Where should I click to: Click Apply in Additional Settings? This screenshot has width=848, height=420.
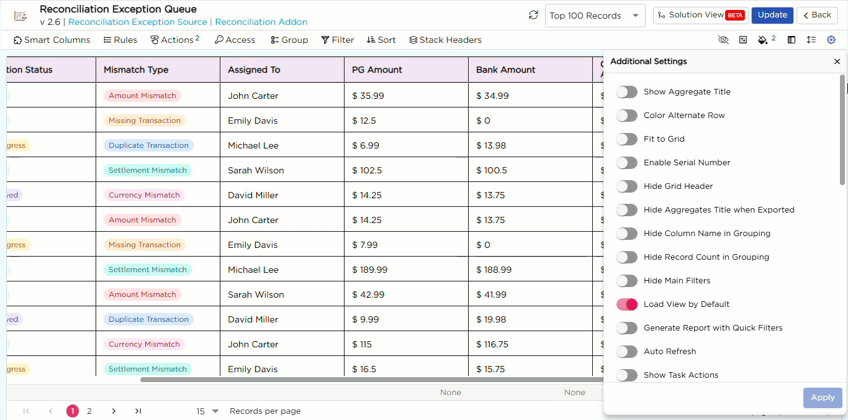coord(823,398)
